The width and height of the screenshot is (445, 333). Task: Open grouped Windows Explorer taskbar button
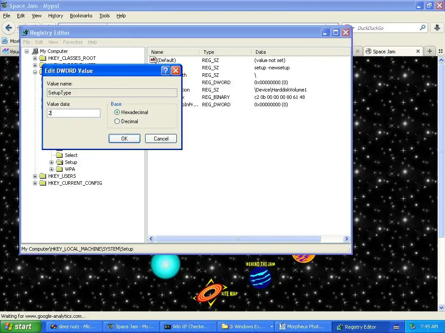247,327
